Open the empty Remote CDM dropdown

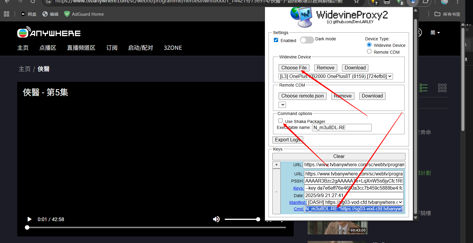pyautogui.click(x=282, y=105)
